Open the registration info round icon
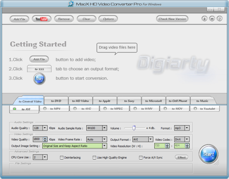This screenshot has width=229, height=179. point(204,19)
